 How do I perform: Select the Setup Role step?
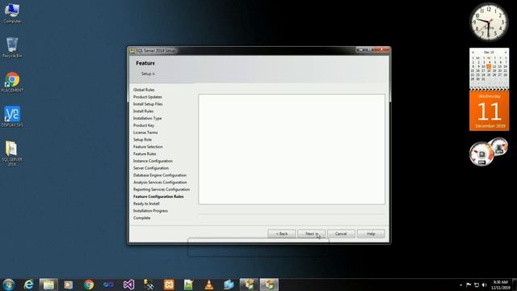click(x=142, y=140)
